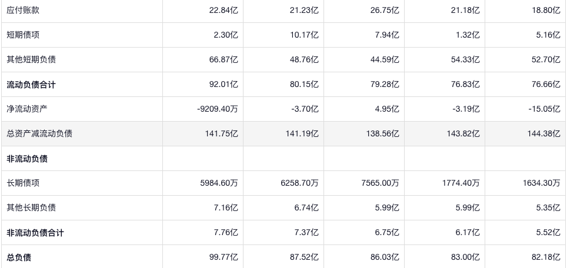Image resolution: width=567 pixels, height=268 pixels.
Task: Select the 短期债项 row label
Action: click(23, 35)
